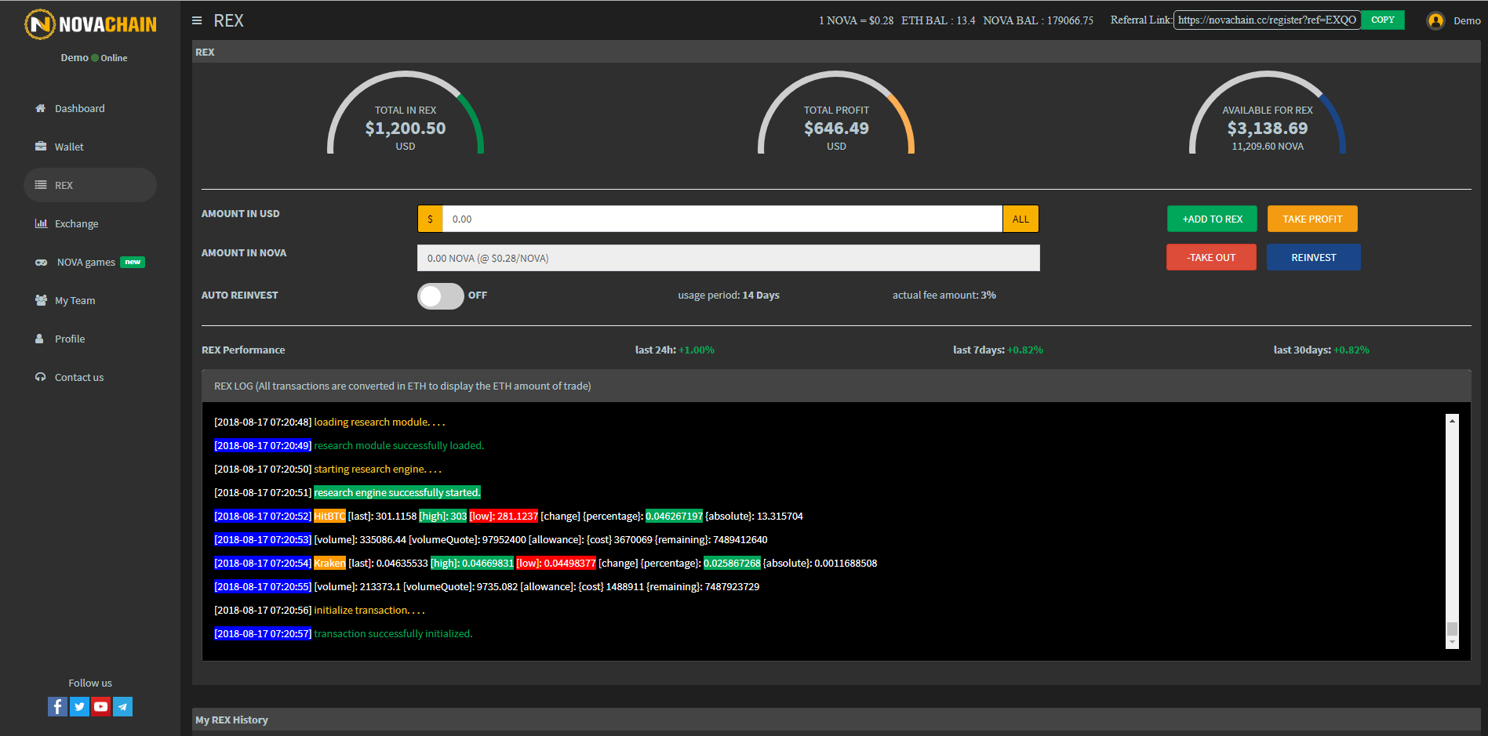Click the Wallet briefcase icon
The image size is (1488, 736).
(41, 147)
